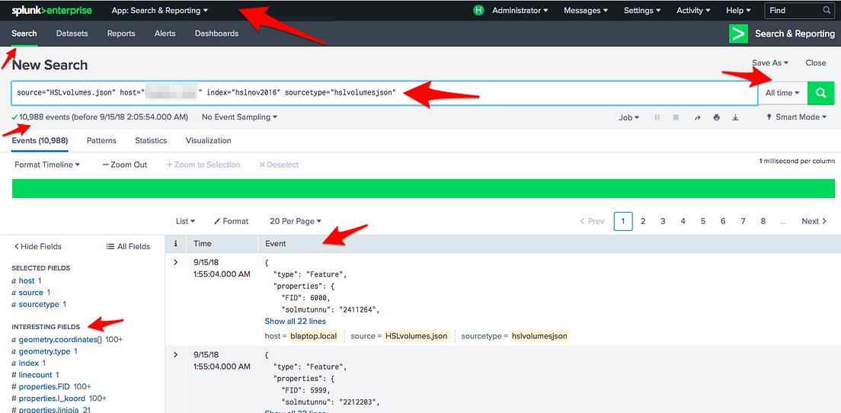Select the sourcetype field in Selected Fields
The height and width of the screenshot is (413, 841).
pos(39,304)
